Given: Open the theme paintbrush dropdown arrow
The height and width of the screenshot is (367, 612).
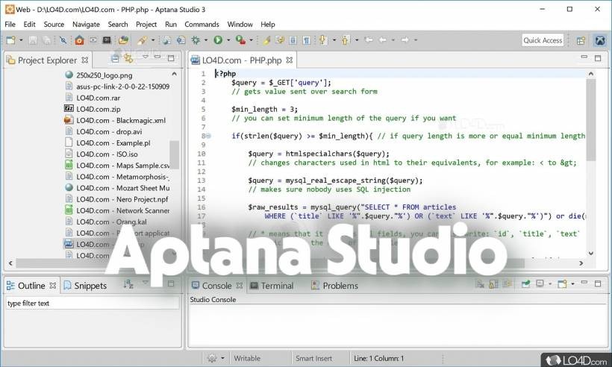Looking at the screenshot, I should coord(153,40).
